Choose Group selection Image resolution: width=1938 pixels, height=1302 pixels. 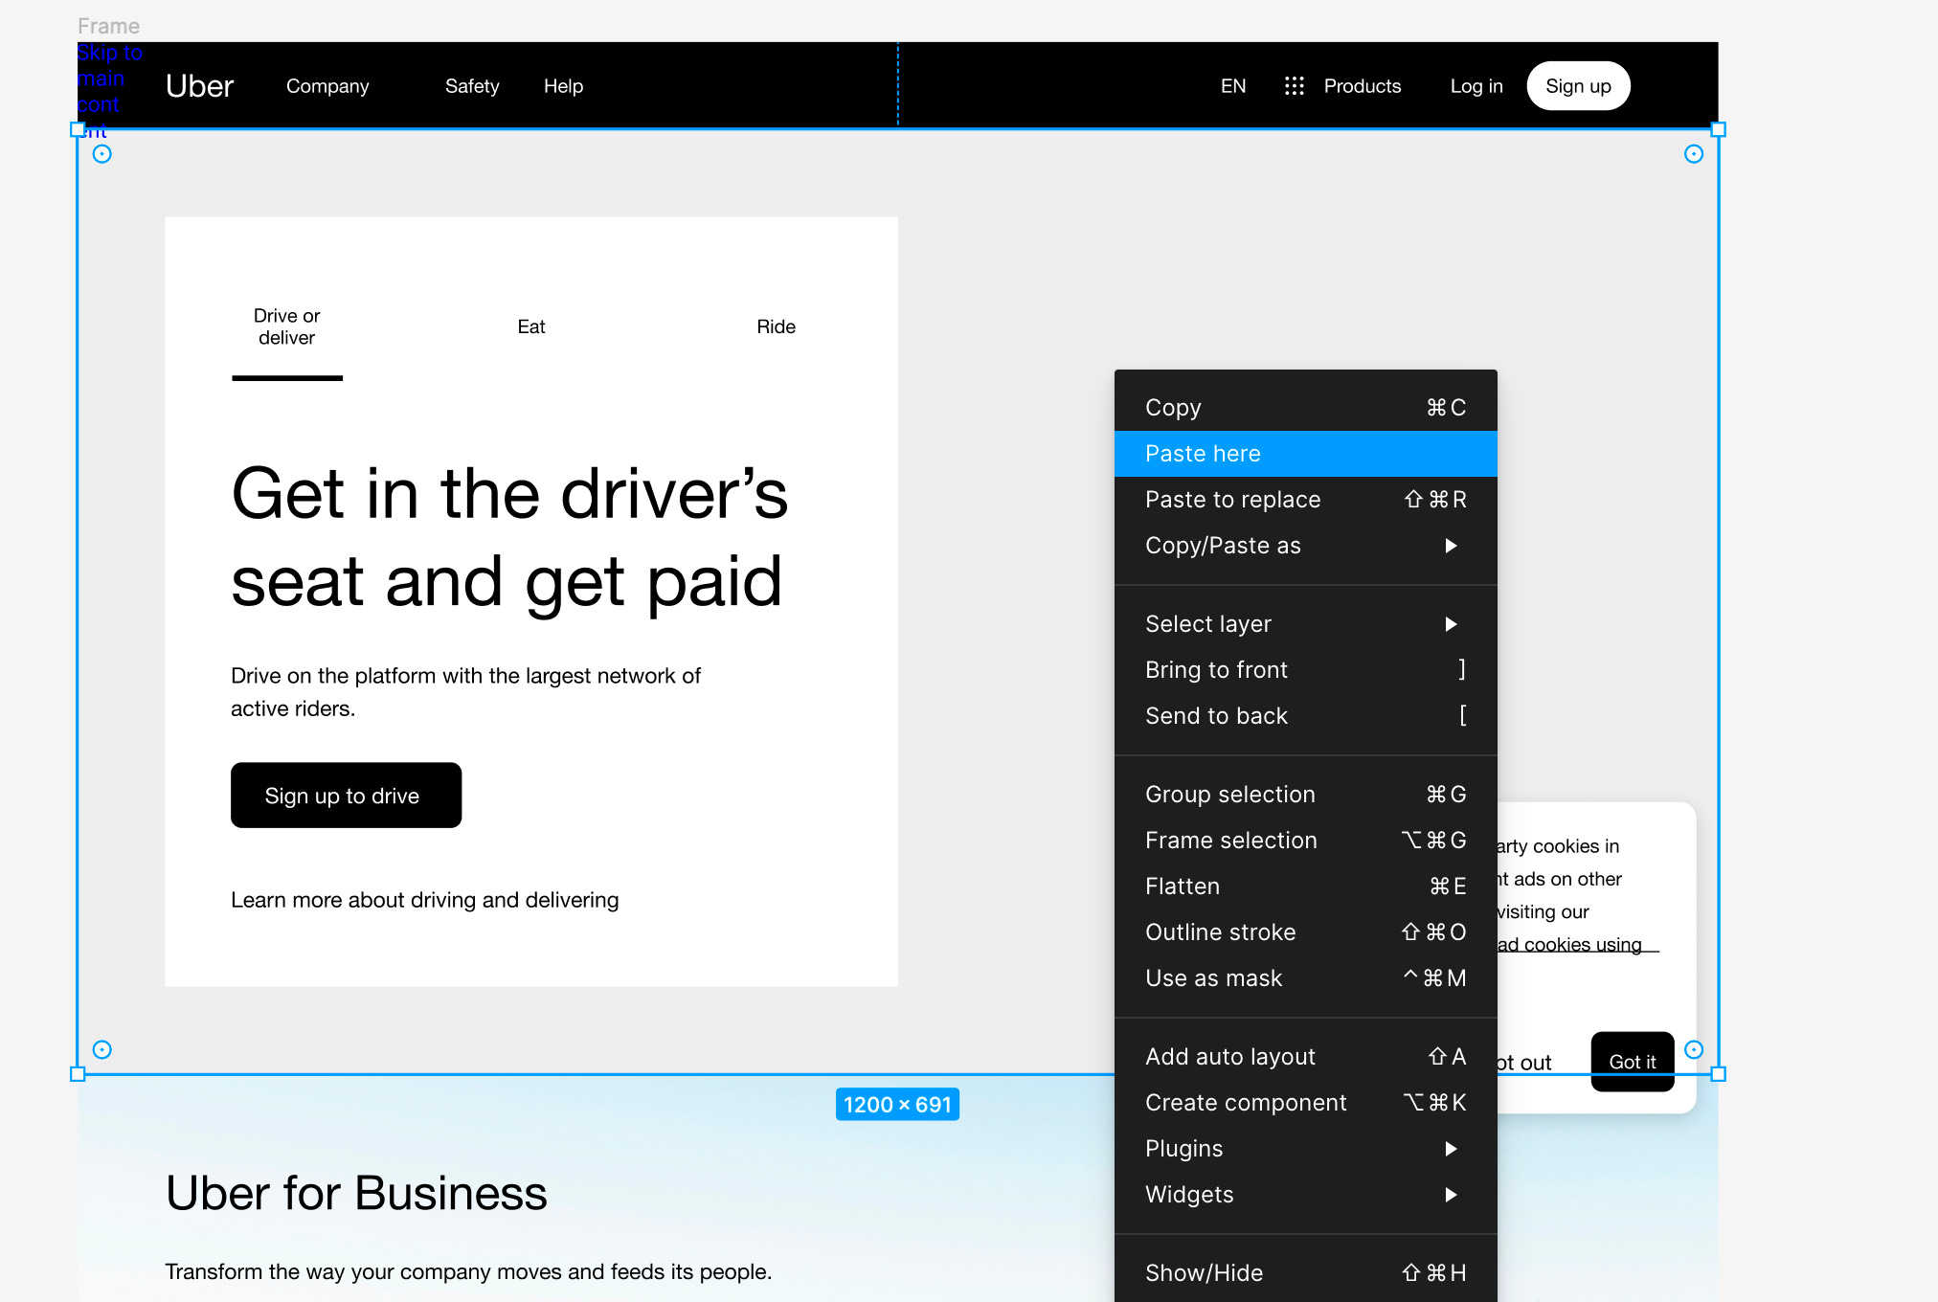(x=1306, y=795)
